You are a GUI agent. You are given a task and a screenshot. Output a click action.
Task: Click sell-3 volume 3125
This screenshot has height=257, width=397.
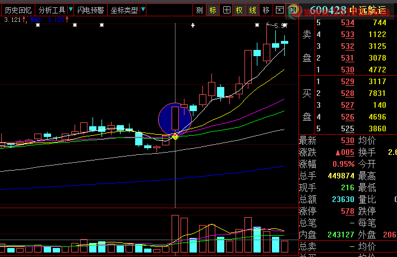pyautogui.click(x=377, y=46)
